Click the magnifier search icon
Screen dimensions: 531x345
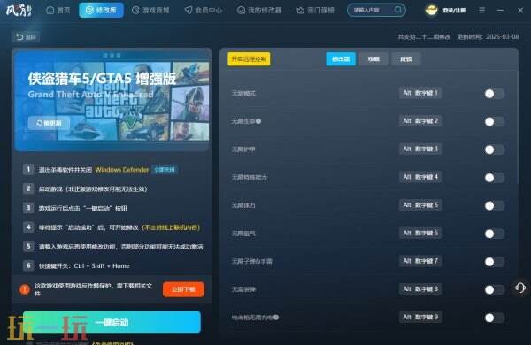[x=398, y=10]
